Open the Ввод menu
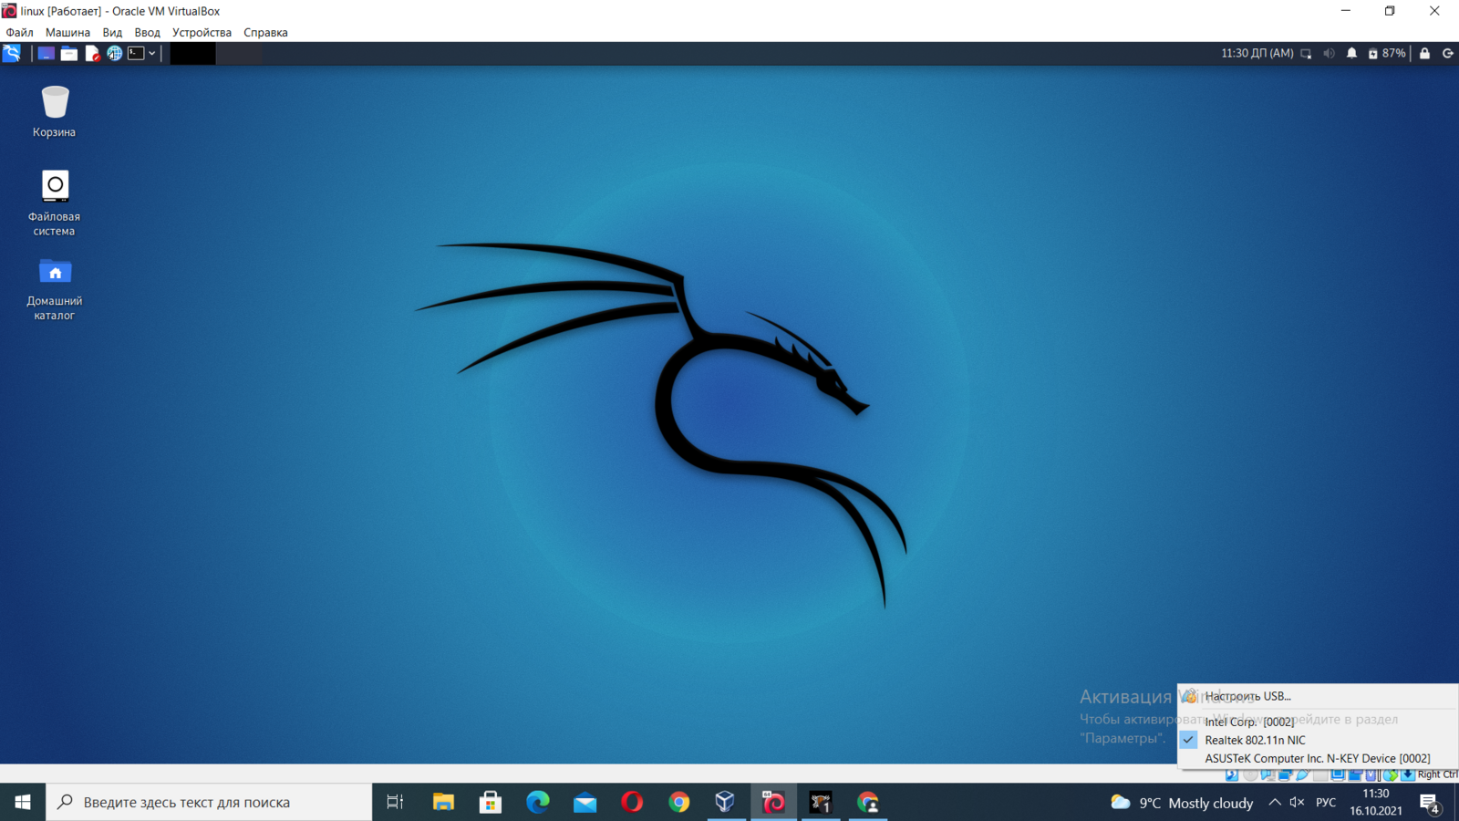1459x821 pixels. coord(147,32)
